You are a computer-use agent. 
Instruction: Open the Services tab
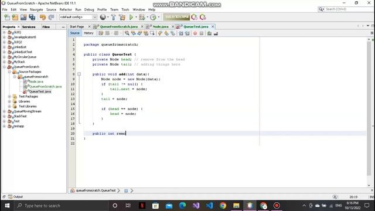[x=29, y=27]
